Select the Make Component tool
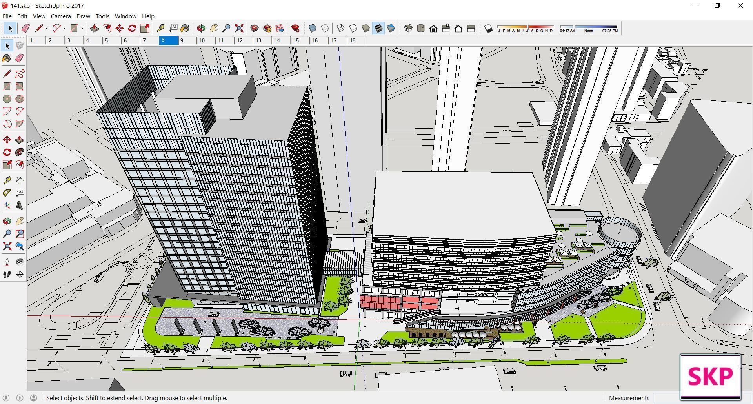 coord(20,45)
